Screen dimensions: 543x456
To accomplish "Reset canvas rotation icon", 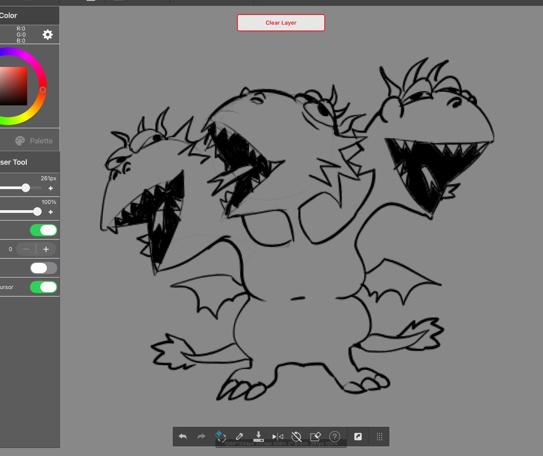I will click(x=296, y=437).
